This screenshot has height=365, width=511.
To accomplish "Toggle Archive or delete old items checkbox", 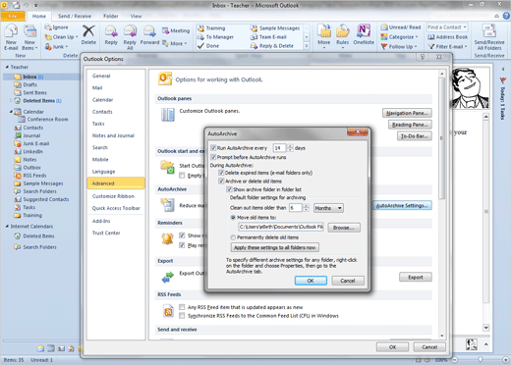I will click(x=221, y=181).
